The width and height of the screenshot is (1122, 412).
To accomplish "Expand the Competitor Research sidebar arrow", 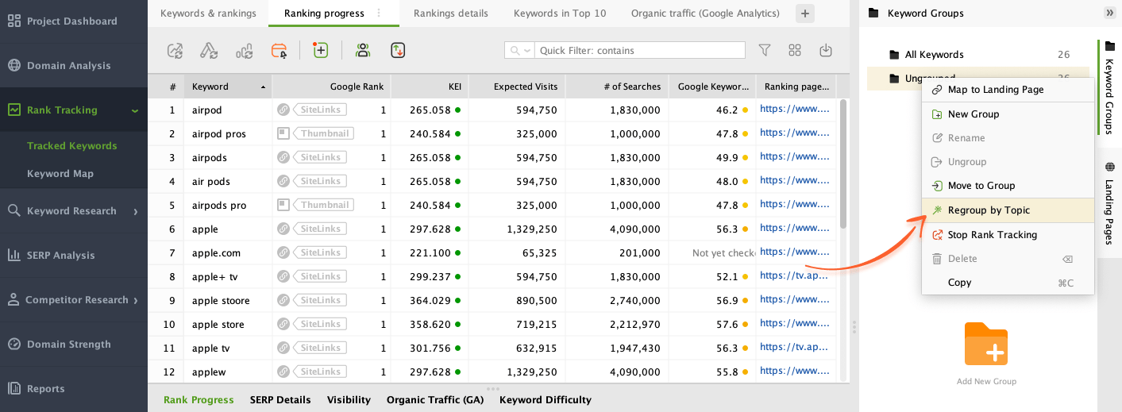I will click(x=136, y=300).
